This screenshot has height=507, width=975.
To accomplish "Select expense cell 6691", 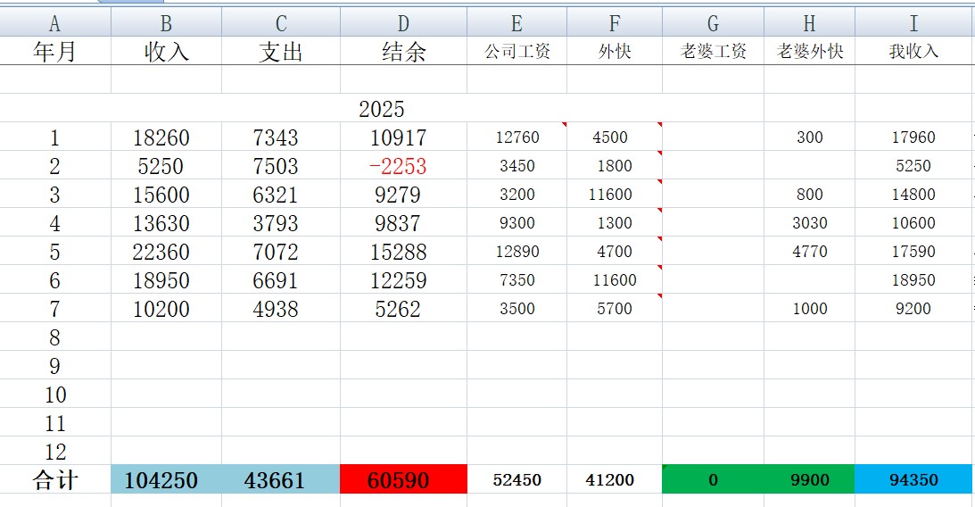I will [281, 280].
